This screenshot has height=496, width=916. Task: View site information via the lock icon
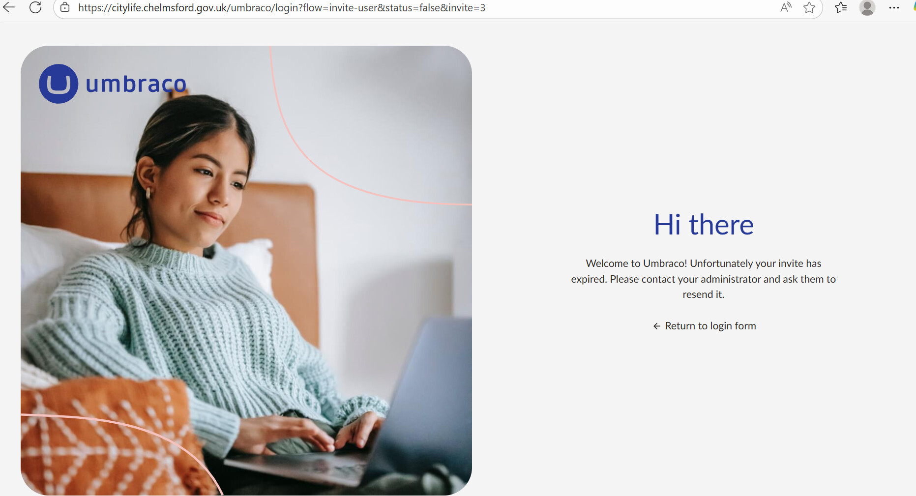[x=65, y=7]
